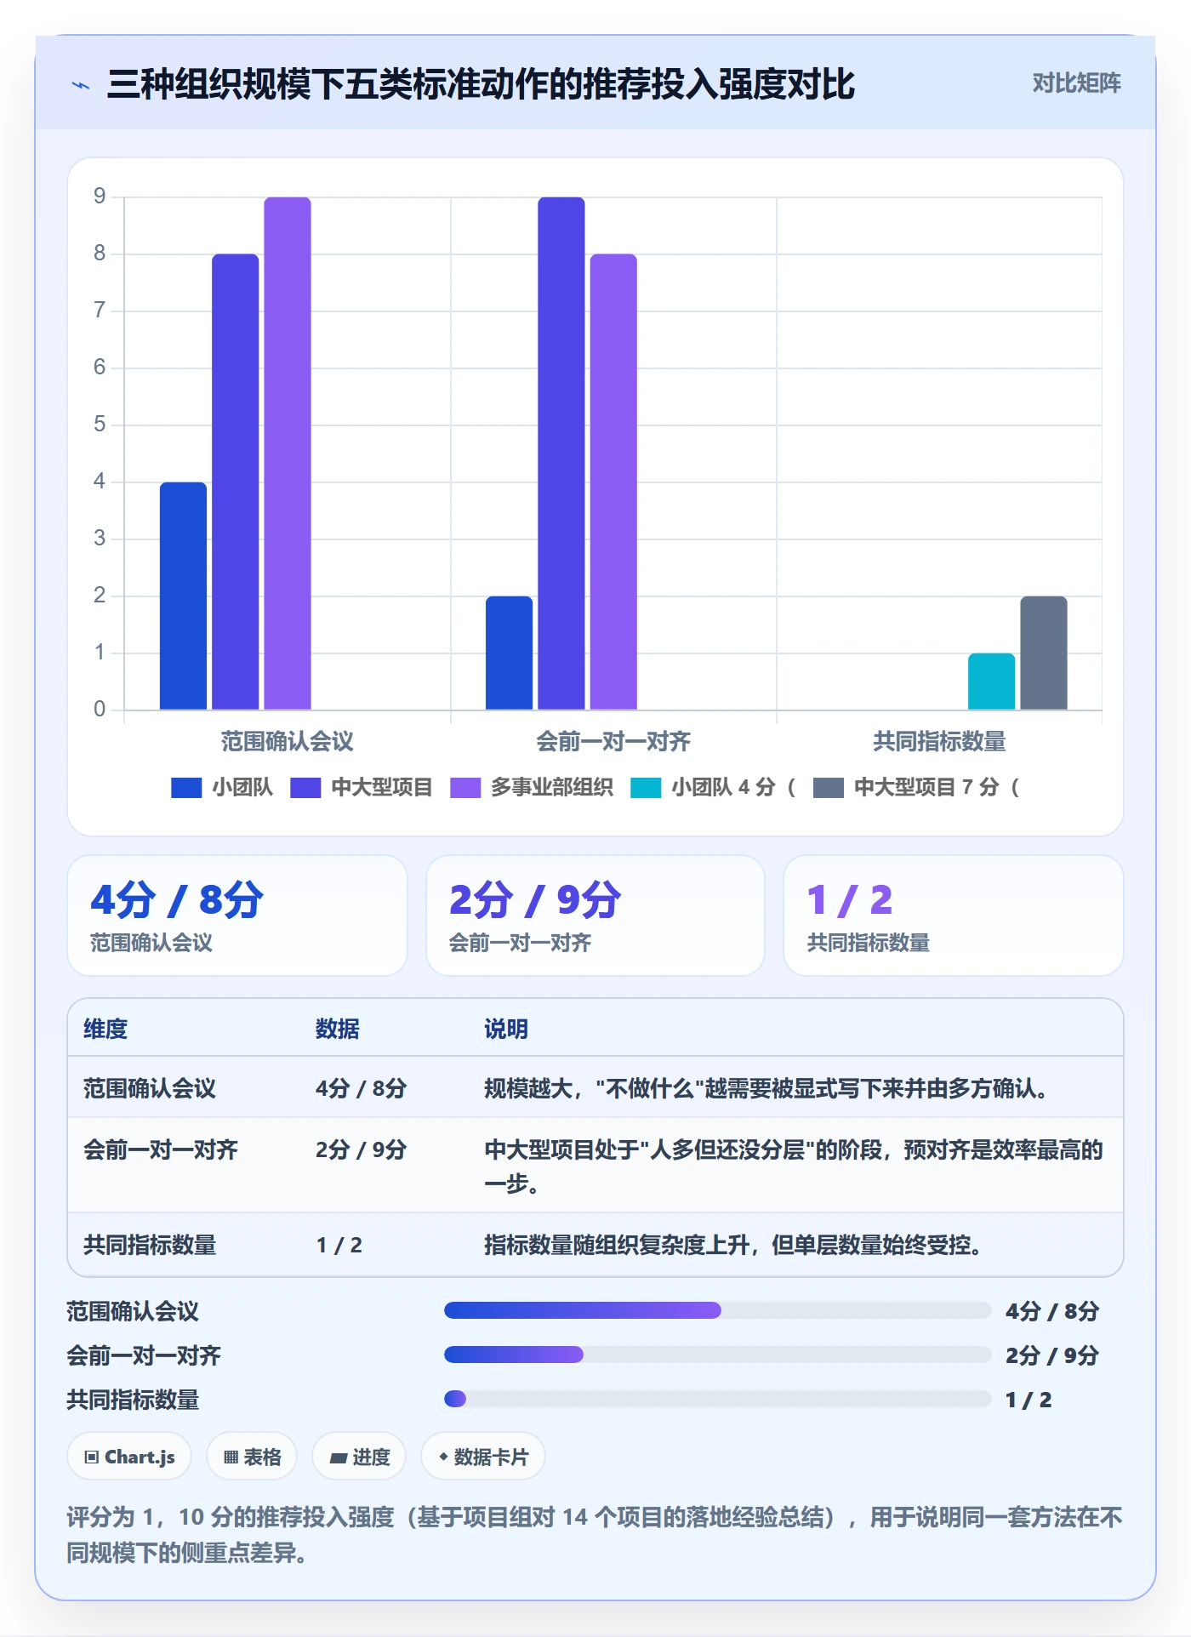
Task: Click the 2分 / 9分 table data cell
Action: coord(362,1149)
